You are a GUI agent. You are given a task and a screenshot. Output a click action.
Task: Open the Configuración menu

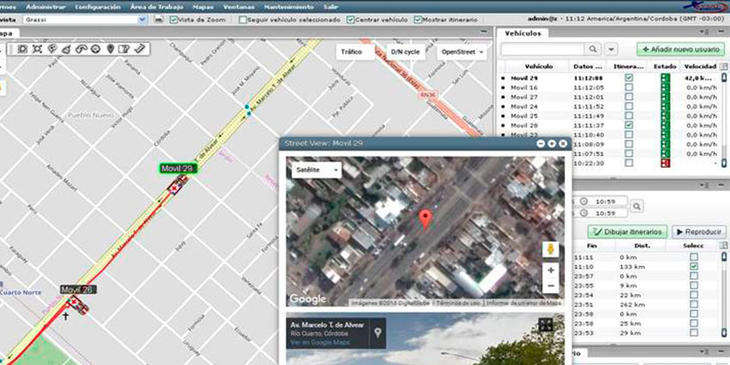(97, 6)
